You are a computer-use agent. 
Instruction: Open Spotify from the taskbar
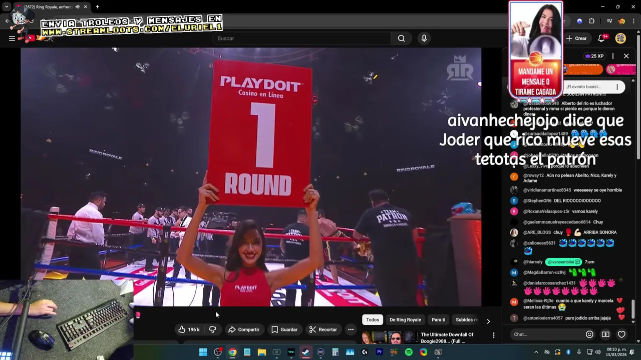[x=409, y=352]
